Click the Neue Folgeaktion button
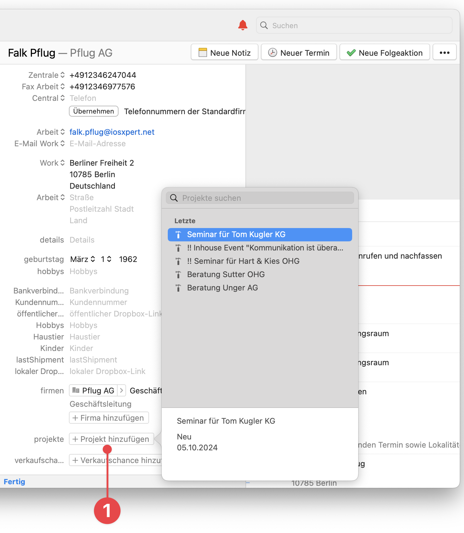 (x=385, y=52)
